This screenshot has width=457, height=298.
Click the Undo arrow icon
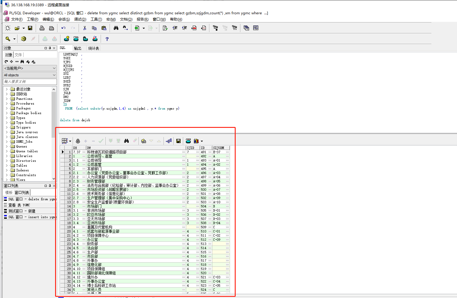63,28
